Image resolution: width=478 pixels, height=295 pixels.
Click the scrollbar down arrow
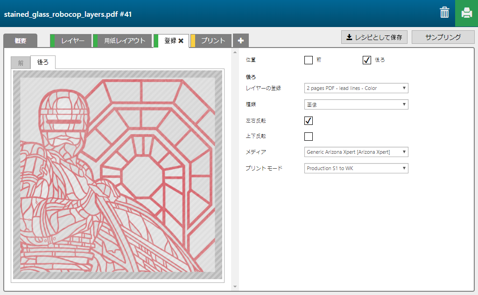(x=235, y=286)
